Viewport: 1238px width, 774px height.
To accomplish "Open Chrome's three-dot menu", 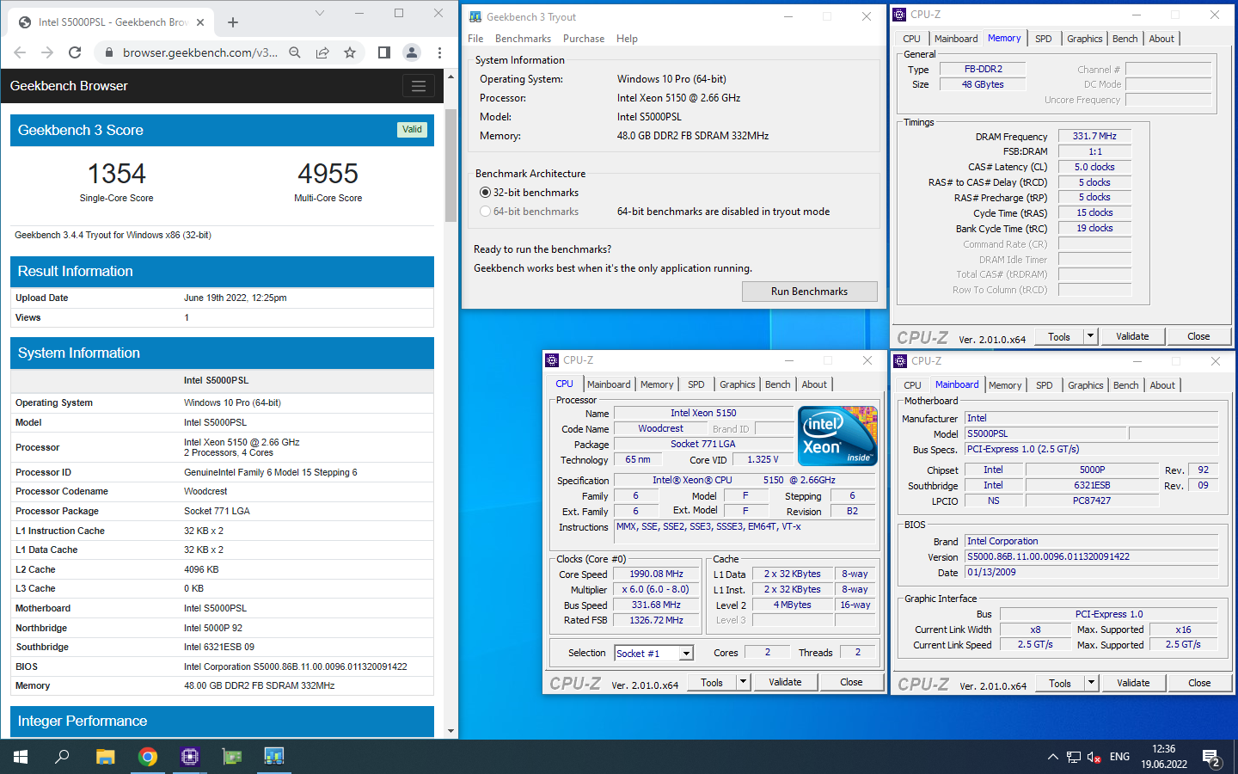I will pyautogui.click(x=439, y=52).
